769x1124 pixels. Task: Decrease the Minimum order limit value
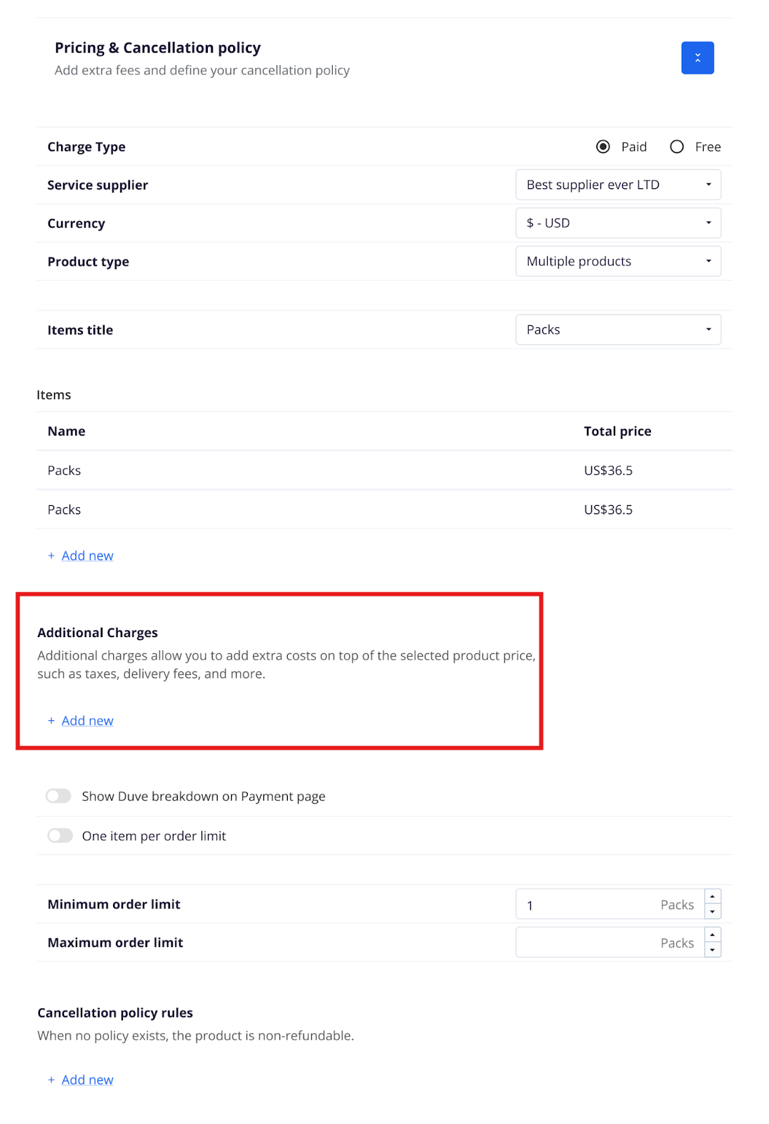(x=712, y=912)
